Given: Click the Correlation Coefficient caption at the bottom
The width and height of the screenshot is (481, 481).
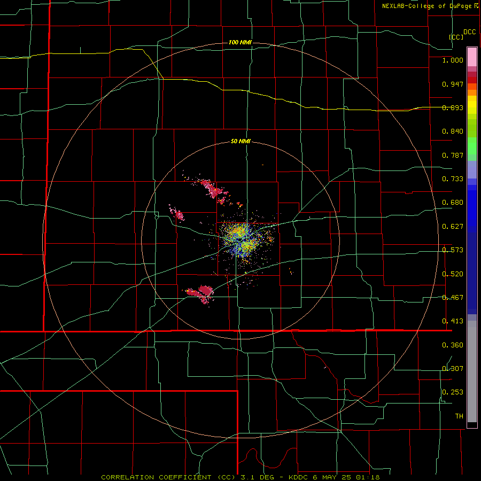Looking at the screenshot, I should point(240,477).
